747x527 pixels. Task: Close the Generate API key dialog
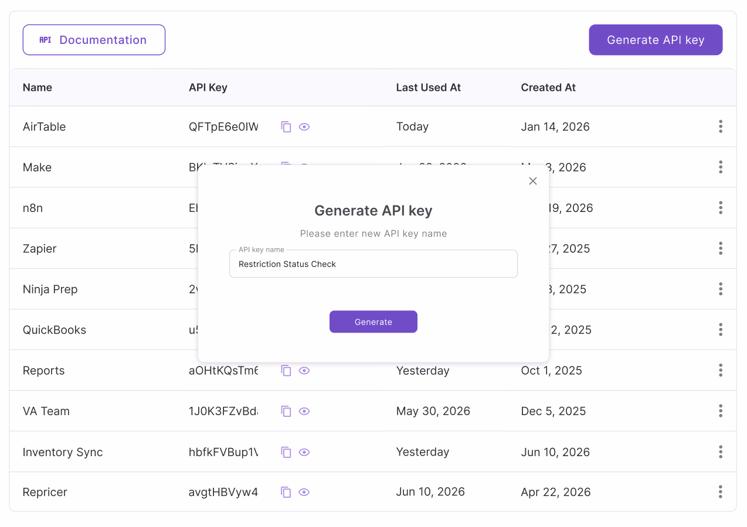tap(533, 181)
